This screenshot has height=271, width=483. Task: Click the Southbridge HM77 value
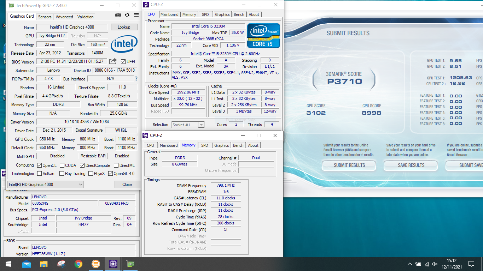point(83,225)
